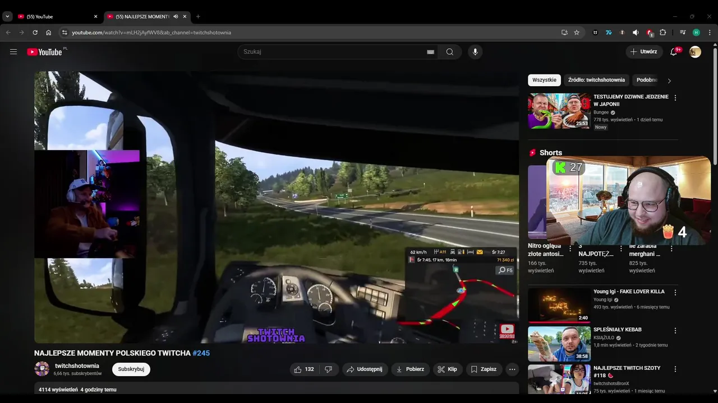The height and width of the screenshot is (403, 718).
Task: Click the 7TV extension icon
Action: click(x=609, y=32)
